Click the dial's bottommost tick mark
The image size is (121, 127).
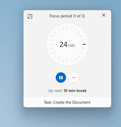(x=67, y=61)
